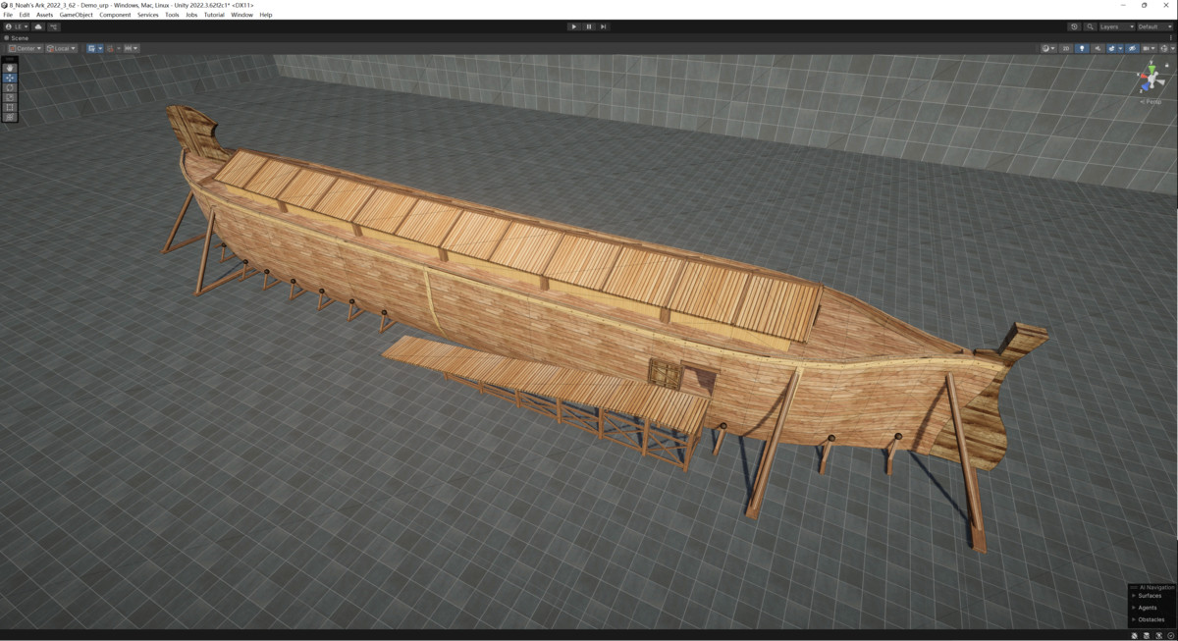
Task: Select the combined Transform tool
Action: (10, 118)
